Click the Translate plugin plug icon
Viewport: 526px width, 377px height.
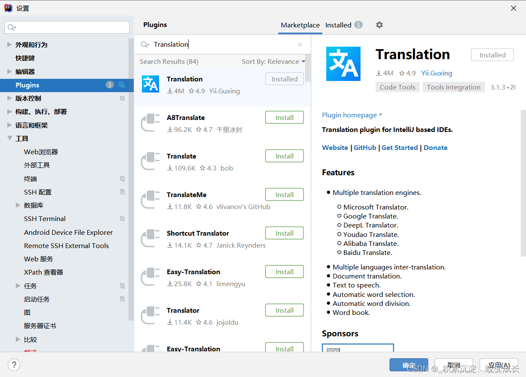pos(150,161)
